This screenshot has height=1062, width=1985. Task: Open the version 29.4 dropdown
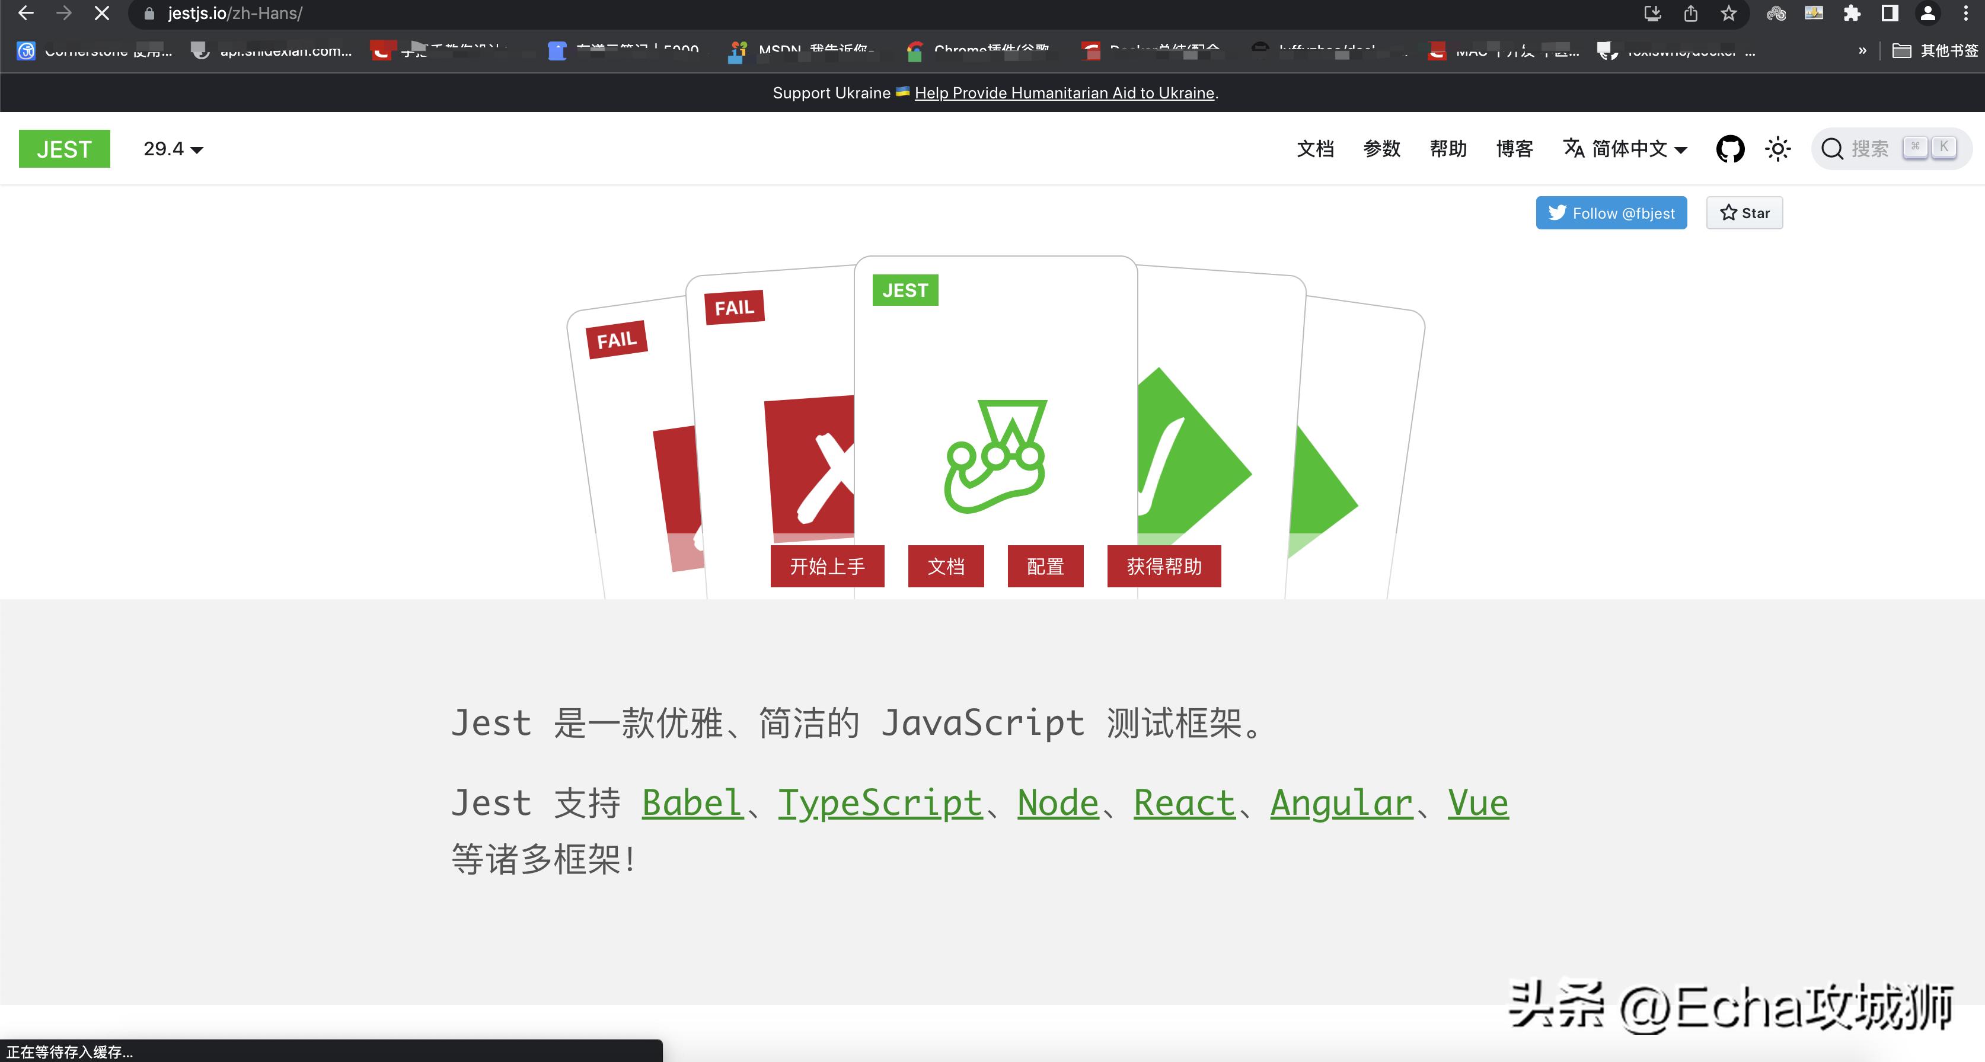click(x=173, y=149)
